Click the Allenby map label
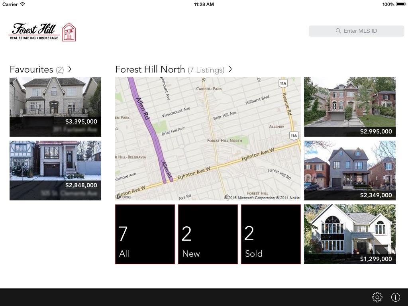Screen dimensions: 408x306 point(277,127)
